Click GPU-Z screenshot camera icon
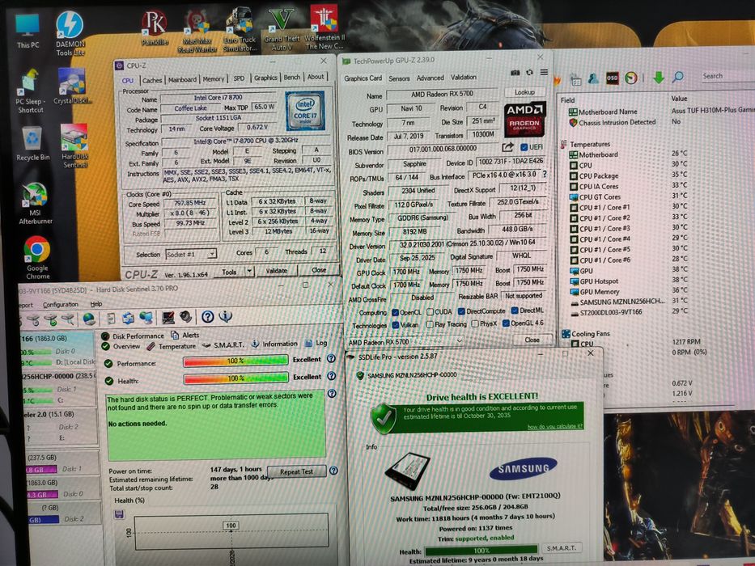Screen dimensions: 755x566 (515, 72)
